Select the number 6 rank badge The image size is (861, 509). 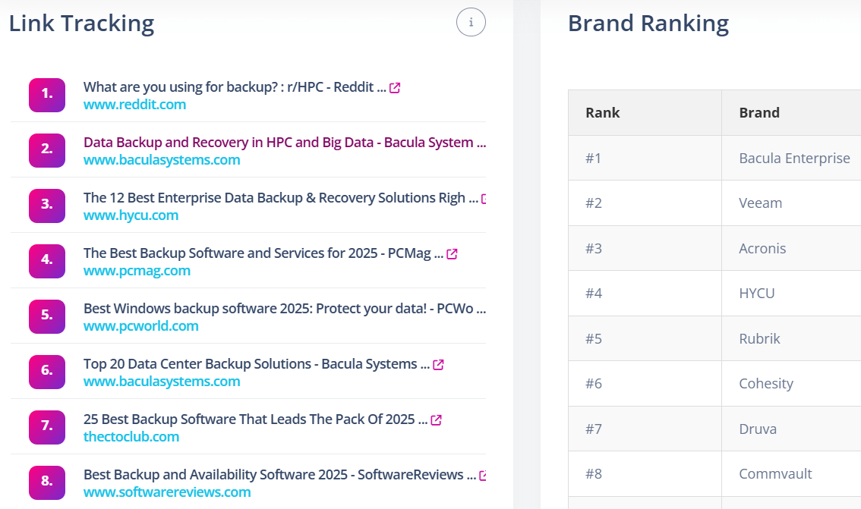pyautogui.click(x=47, y=372)
